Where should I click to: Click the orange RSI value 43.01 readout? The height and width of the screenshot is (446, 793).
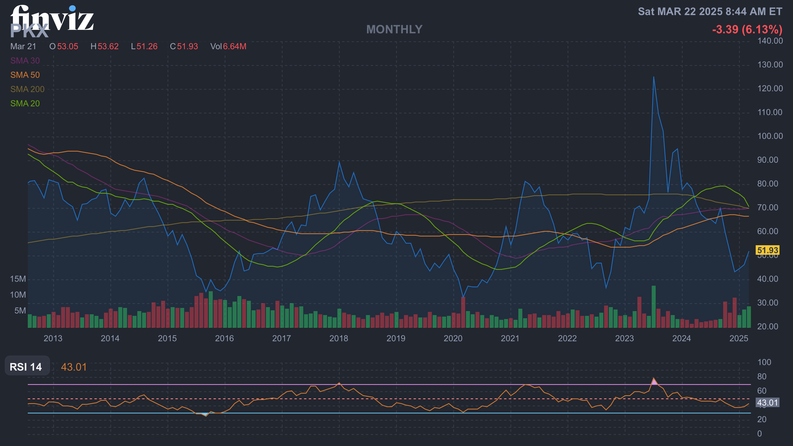click(x=74, y=367)
